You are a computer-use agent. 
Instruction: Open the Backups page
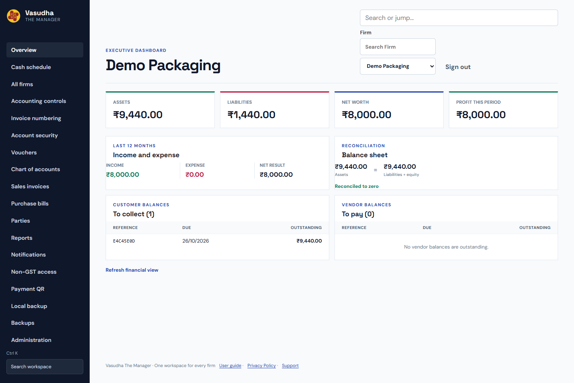(45, 323)
